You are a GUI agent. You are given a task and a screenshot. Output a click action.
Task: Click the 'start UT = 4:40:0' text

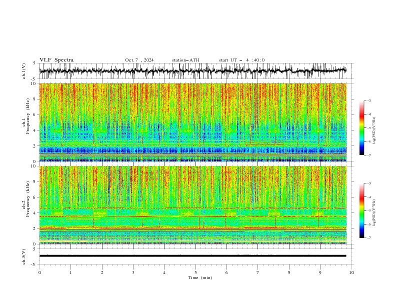(241, 60)
